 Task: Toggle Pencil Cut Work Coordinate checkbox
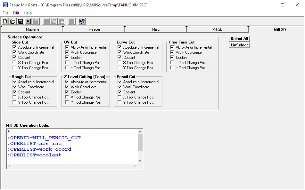(x=120, y=87)
